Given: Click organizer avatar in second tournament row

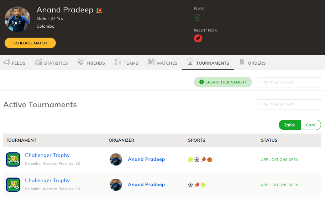Looking at the screenshot, I should [x=116, y=185].
